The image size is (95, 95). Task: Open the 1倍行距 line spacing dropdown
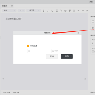(x=34, y=10)
